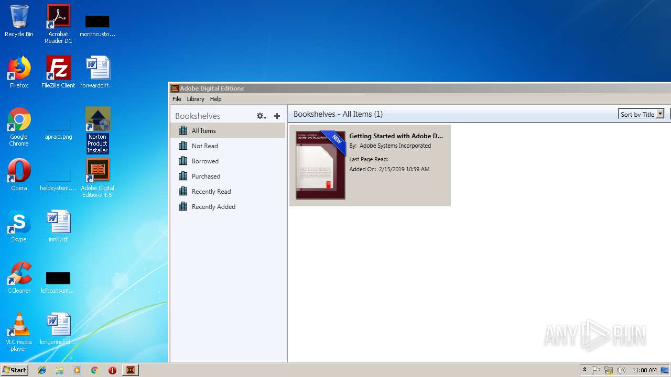This screenshot has width=671, height=377.
Task: Show hidden system tray icons
Action: [585, 370]
